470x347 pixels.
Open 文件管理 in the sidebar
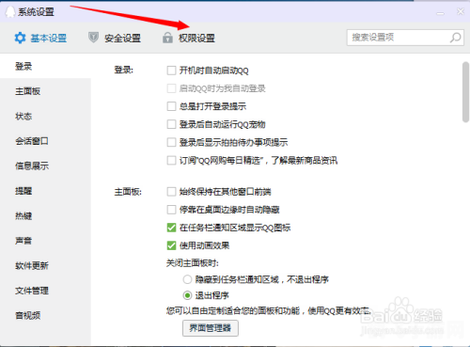click(45, 291)
